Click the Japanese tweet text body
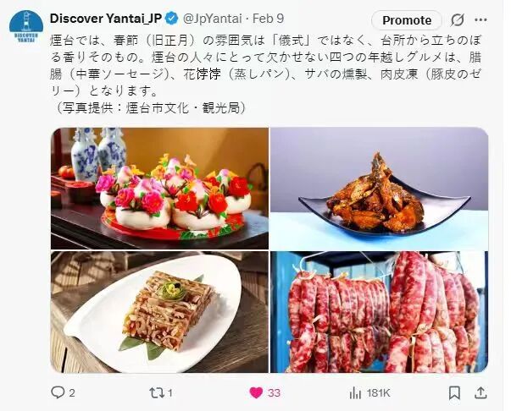The width and height of the screenshot is (511, 411). [x=265, y=74]
